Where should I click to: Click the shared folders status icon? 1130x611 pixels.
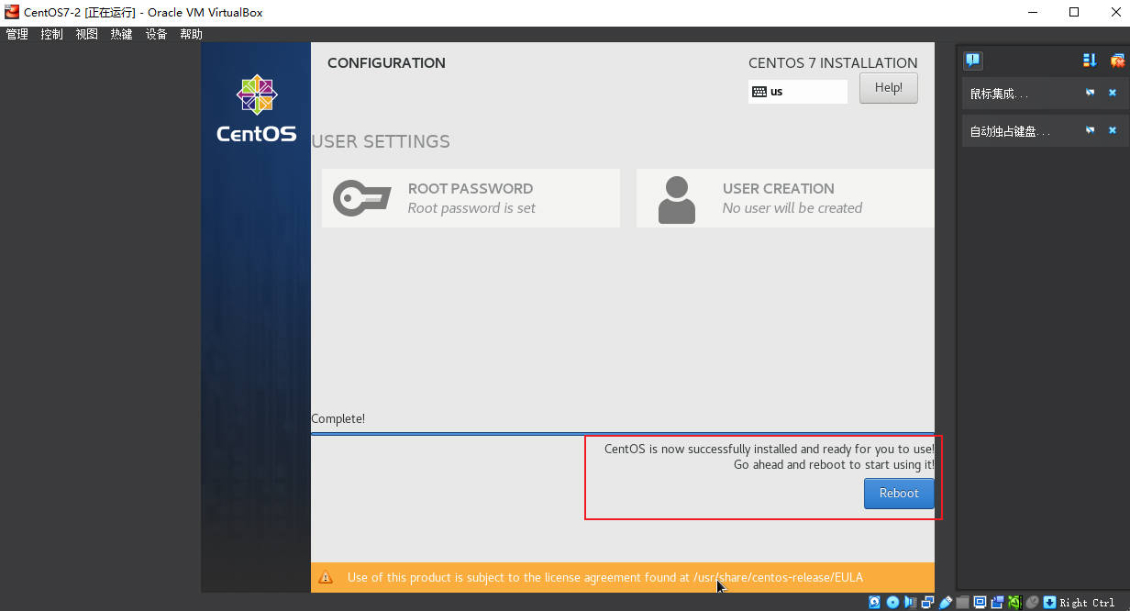point(962,602)
